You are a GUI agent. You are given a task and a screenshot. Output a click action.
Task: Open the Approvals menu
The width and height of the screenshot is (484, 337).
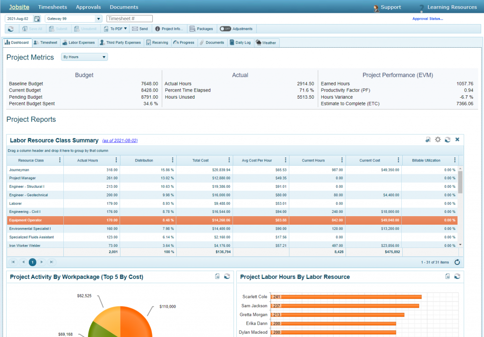88,7
